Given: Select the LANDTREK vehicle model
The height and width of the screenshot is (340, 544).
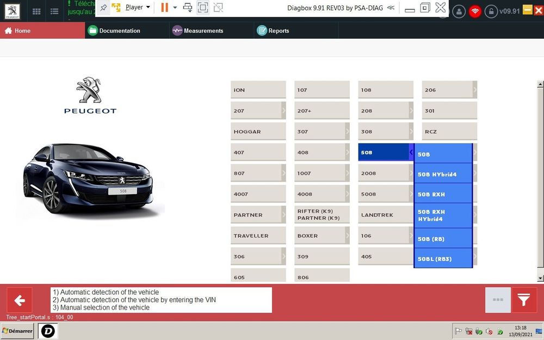Looking at the screenshot, I should [386, 215].
